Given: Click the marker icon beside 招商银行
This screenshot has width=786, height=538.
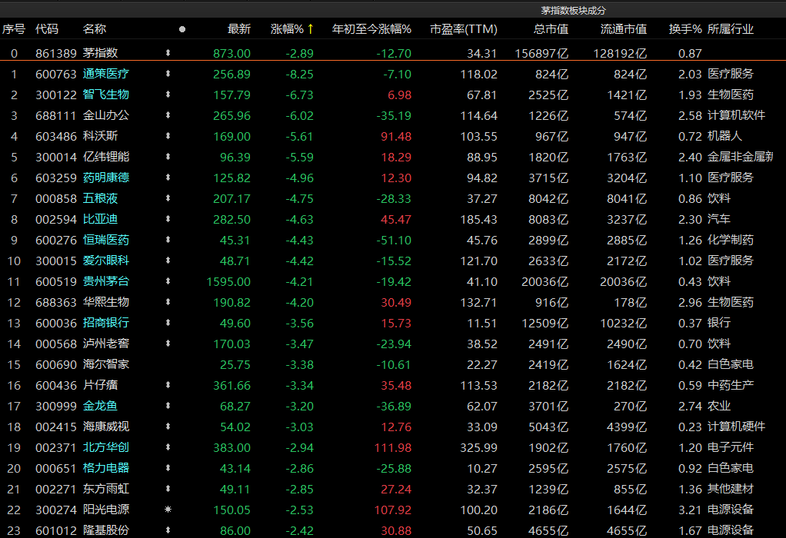Looking at the screenshot, I should coord(168,323).
